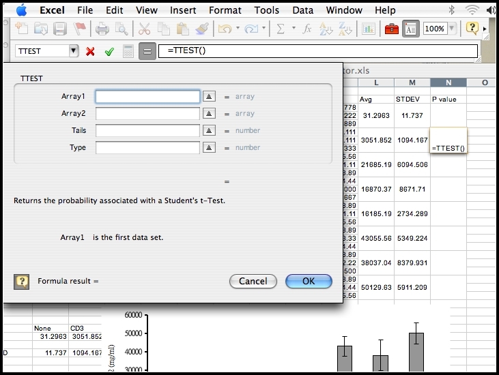The image size is (499, 375).
Task: Click cell with STDEV value 11.737
Action: [412, 116]
